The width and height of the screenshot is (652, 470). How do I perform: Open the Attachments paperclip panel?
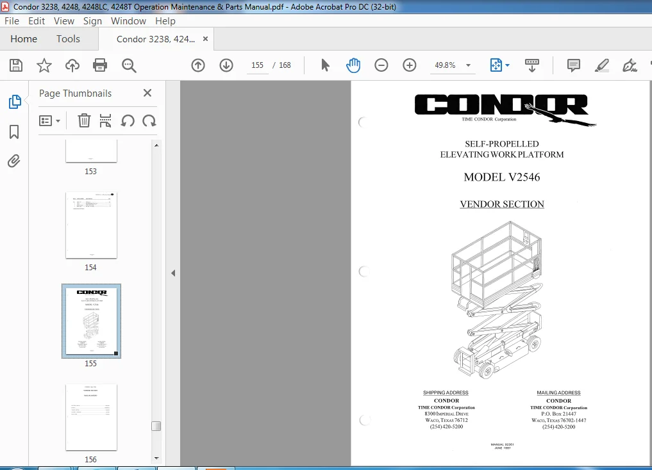click(x=13, y=161)
